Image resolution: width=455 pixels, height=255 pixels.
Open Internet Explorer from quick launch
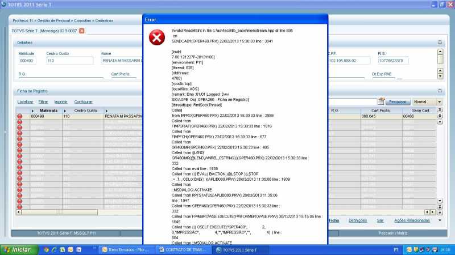[54, 249]
